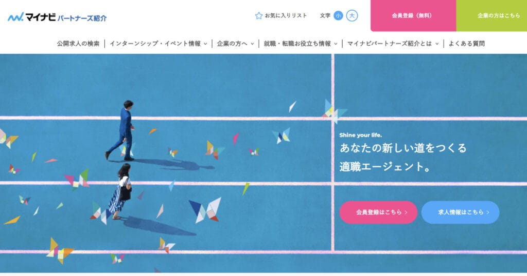Click 求人情報はこちら blue hero button
Viewport: 527px width, 276px height.
point(460,212)
